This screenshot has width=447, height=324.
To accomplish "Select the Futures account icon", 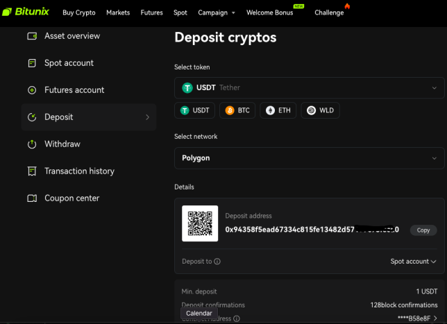I will pyautogui.click(x=32, y=90).
